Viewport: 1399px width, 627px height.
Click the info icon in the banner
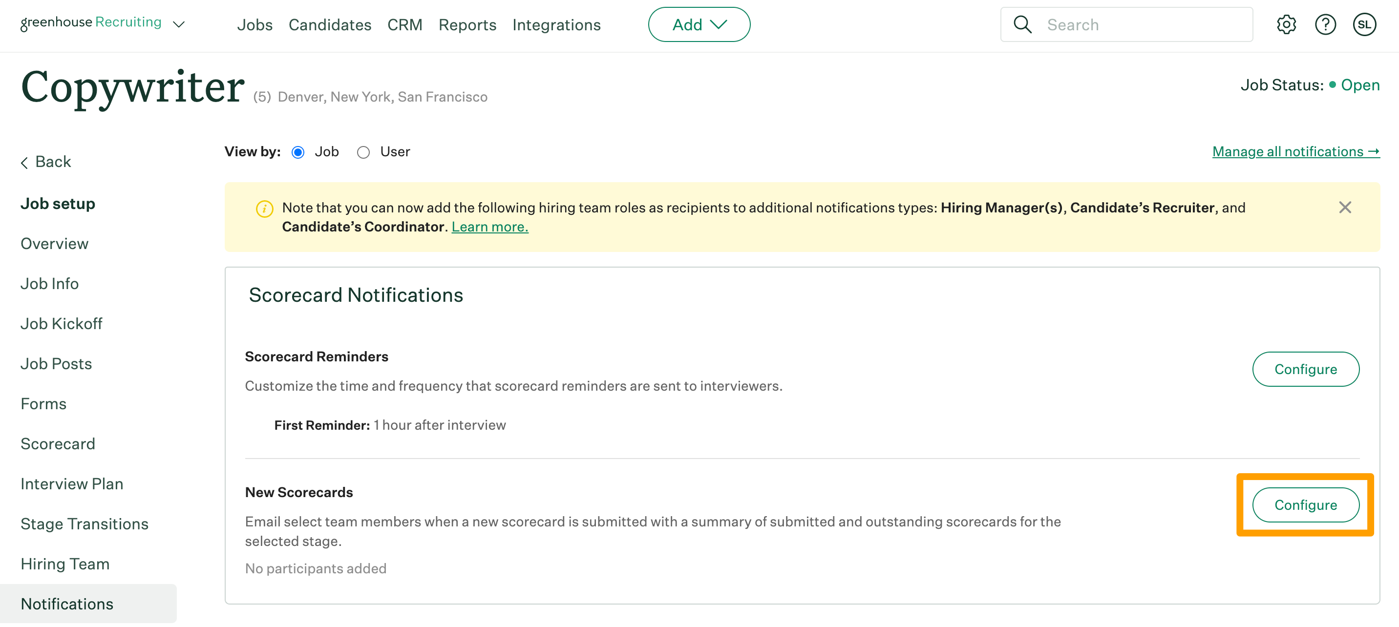tap(264, 209)
